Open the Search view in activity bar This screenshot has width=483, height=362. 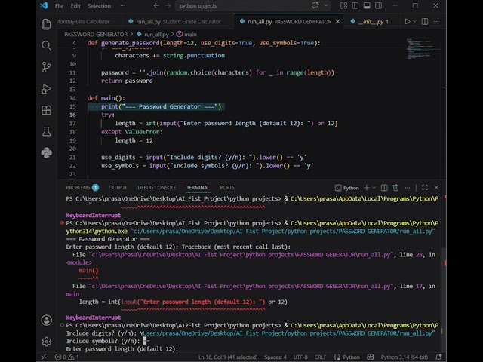[46, 45]
